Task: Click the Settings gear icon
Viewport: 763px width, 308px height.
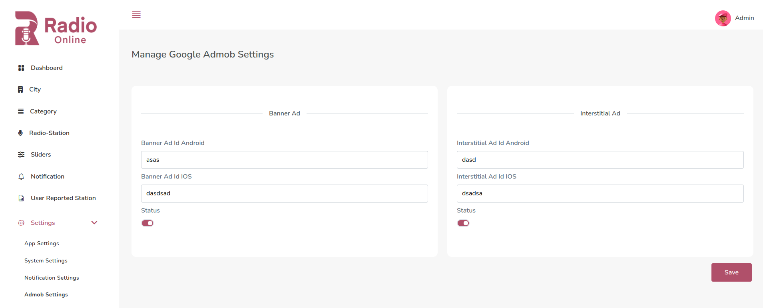Action: [21, 223]
